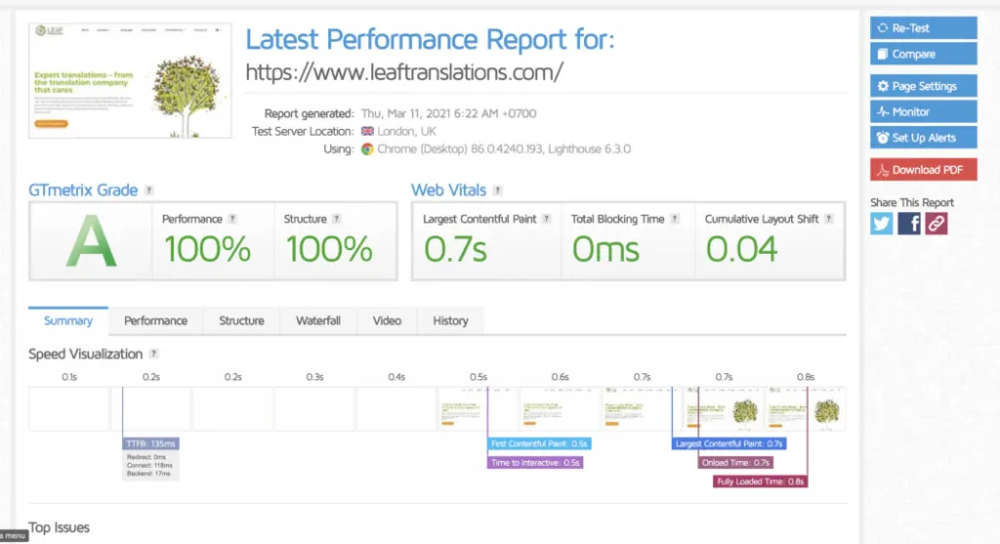The height and width of the screenshot is (544, 1000).
Task: Open Performance score help icon
Action: (232, 219)
